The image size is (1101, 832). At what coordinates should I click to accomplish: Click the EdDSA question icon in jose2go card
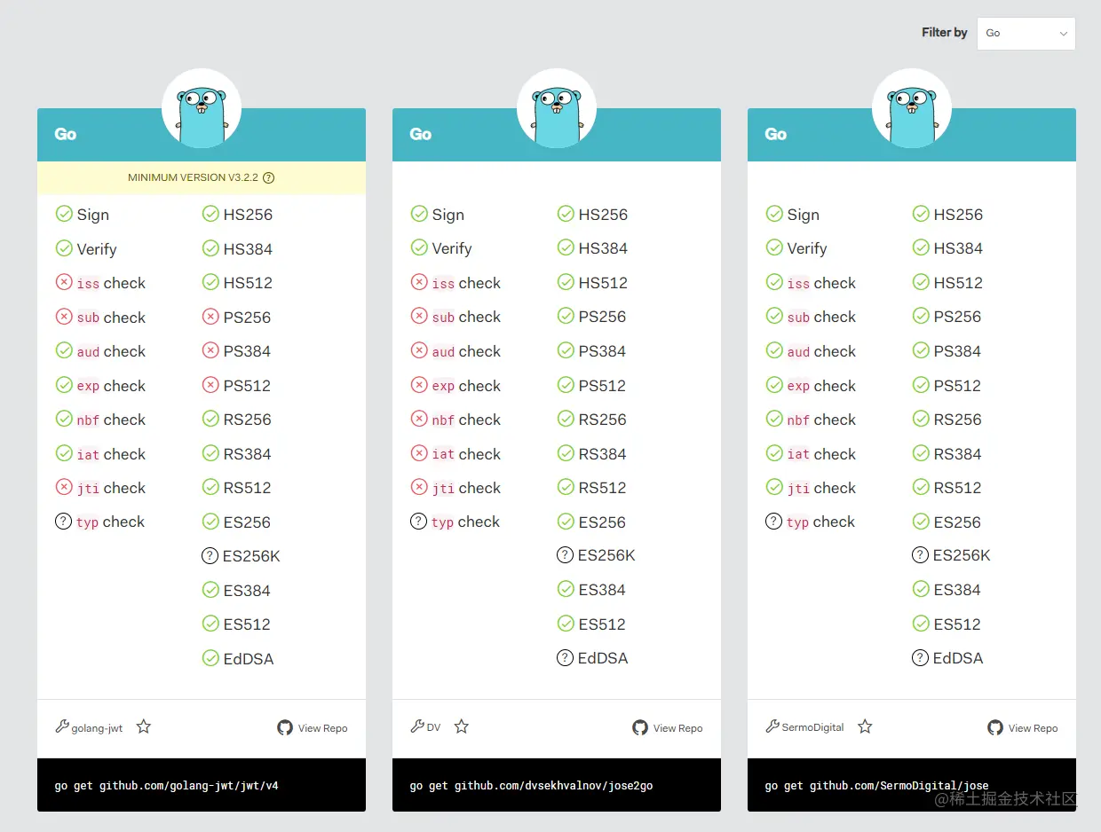[565, 658]
